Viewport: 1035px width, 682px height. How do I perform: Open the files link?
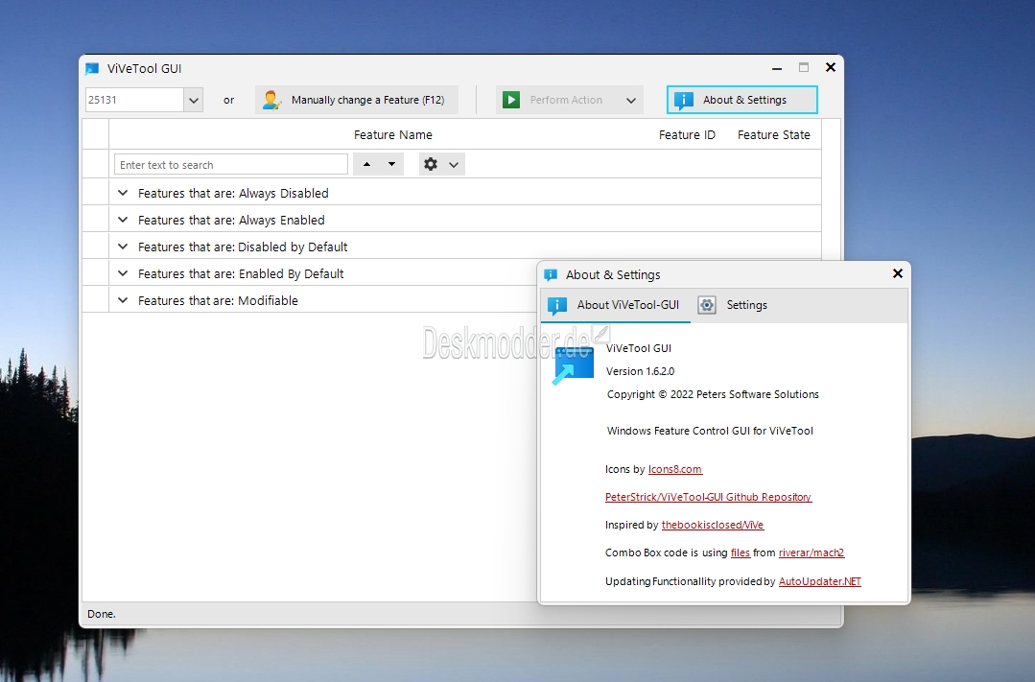(x=740, y=553)
